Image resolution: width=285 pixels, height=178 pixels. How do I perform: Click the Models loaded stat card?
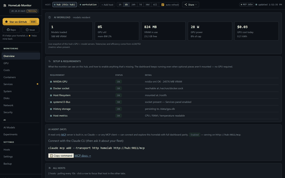click(70, 31)
